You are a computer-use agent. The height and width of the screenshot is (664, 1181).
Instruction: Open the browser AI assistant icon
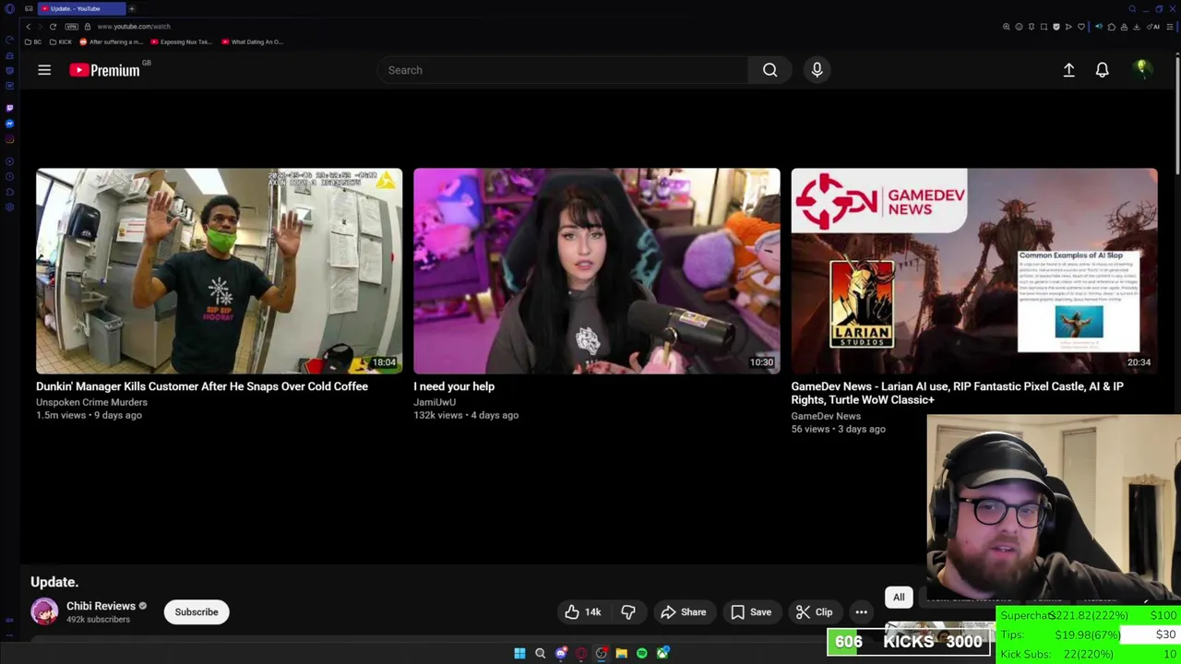click(x=1153, y=27)
